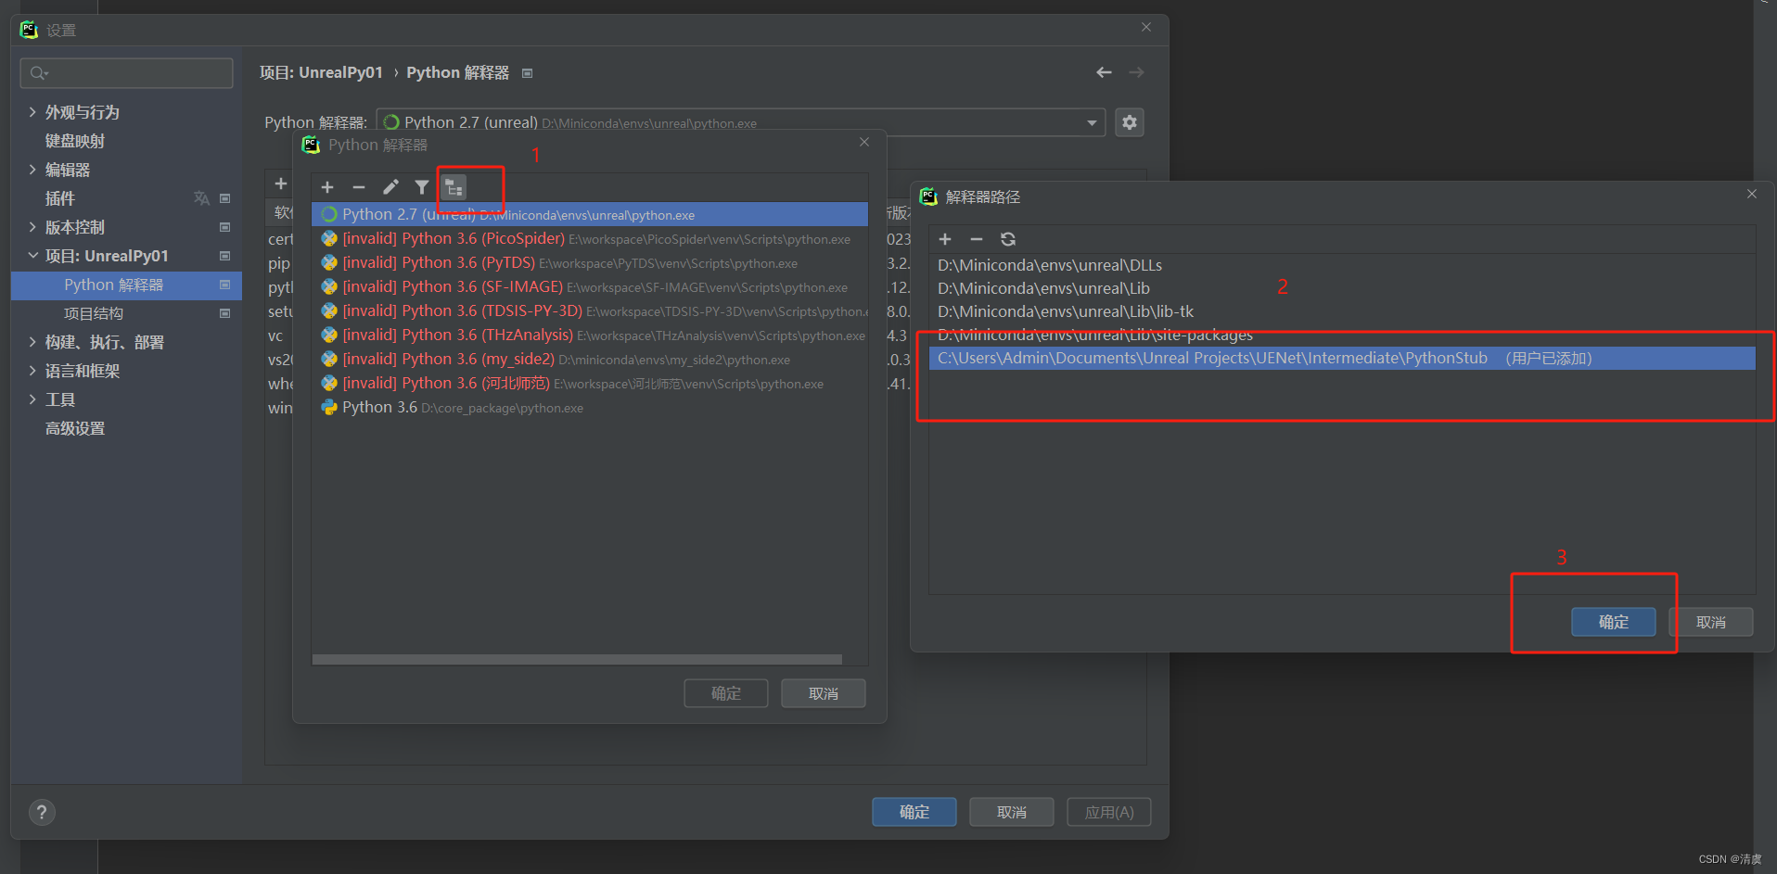The width and height of the screenshot is (1777, 874).
Task: Expand the 工具 section
Action: [61, 399]
